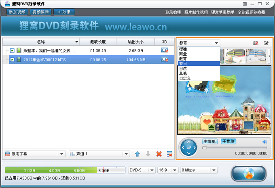Select 节日 in the template list
The width and height of the screenshot is (275, 188).
[x=199, y=64]
